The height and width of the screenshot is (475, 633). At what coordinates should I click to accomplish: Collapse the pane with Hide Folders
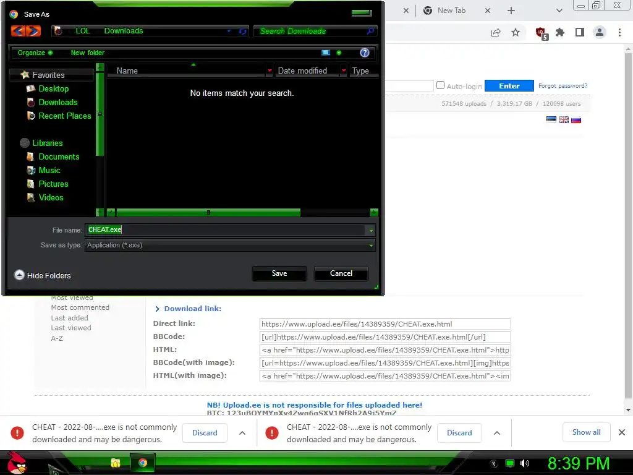(x=43, y=275)
